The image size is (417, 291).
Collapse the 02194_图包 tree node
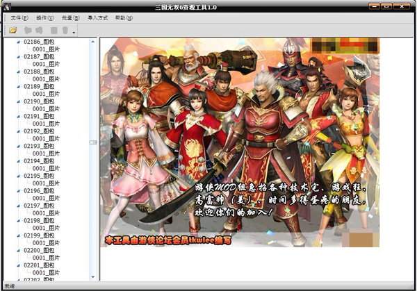point(18,161)
